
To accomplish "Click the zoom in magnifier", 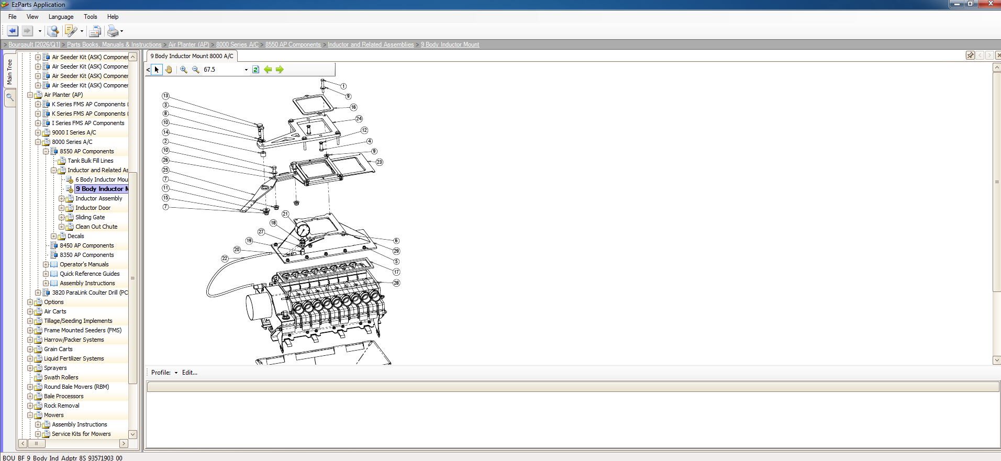I will click(x=183, y=69).
